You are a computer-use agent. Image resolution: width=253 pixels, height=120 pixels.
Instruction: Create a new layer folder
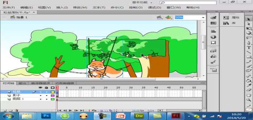(x=11, y=110)
